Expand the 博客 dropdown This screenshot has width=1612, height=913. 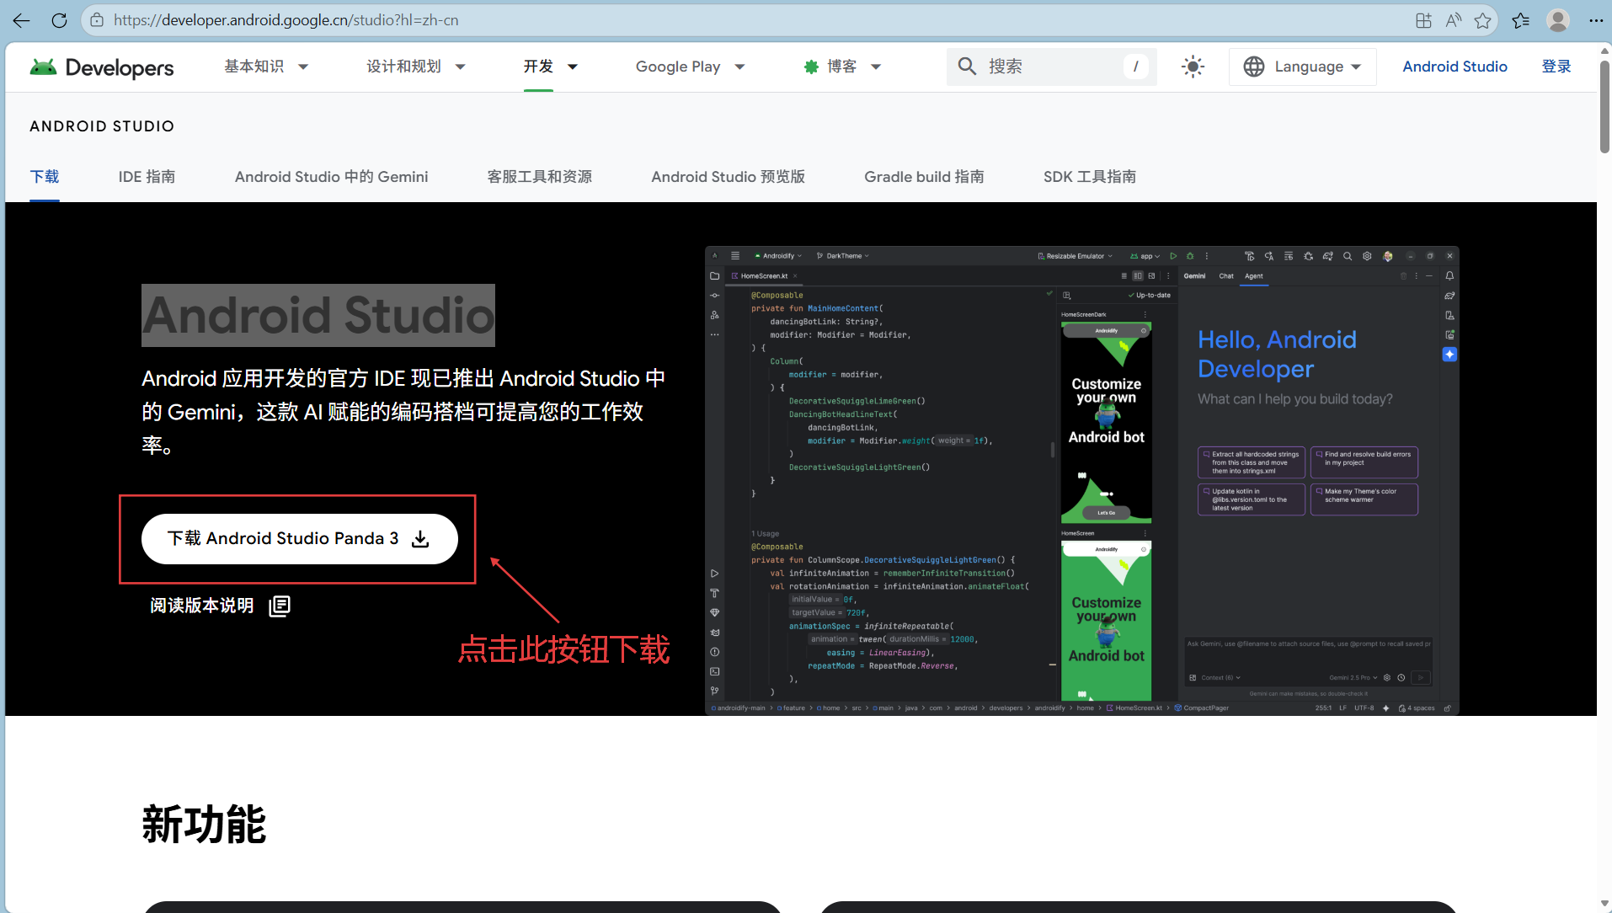click(x=876, y=67)
